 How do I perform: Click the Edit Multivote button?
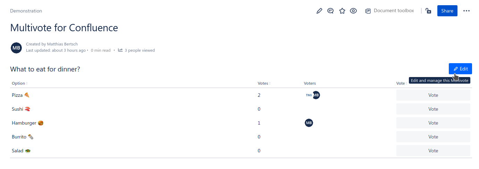[x=460, y=69]
